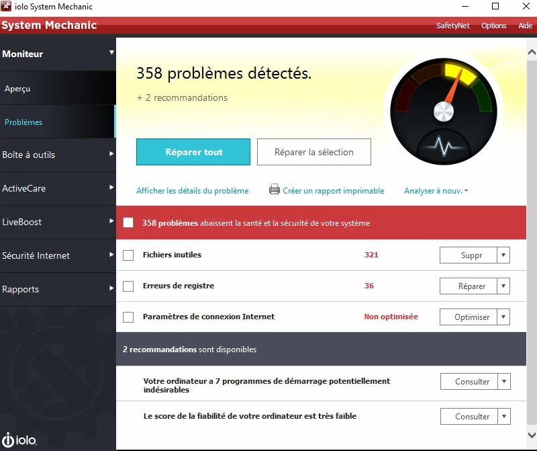Maximize the System Mechanic window

(495, 6)
